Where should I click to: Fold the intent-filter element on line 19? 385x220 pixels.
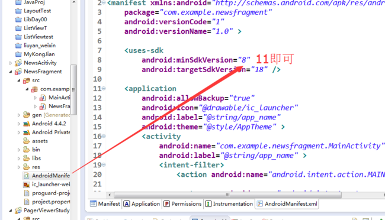point(104,164)
